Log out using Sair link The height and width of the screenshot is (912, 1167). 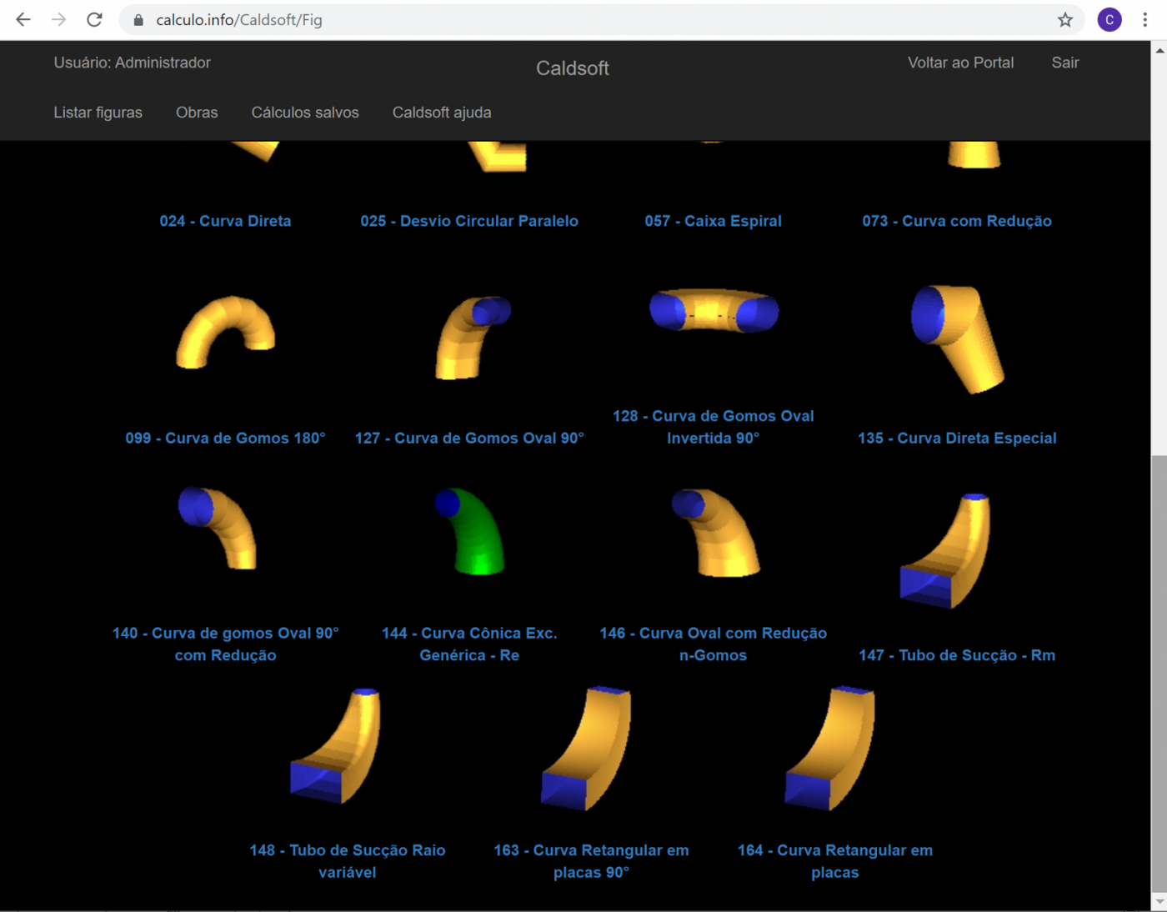coord(1064,63)
